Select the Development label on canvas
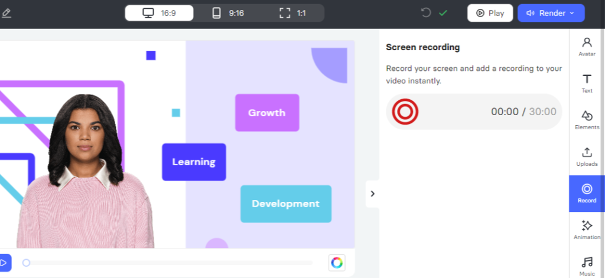 coord(286,204)
